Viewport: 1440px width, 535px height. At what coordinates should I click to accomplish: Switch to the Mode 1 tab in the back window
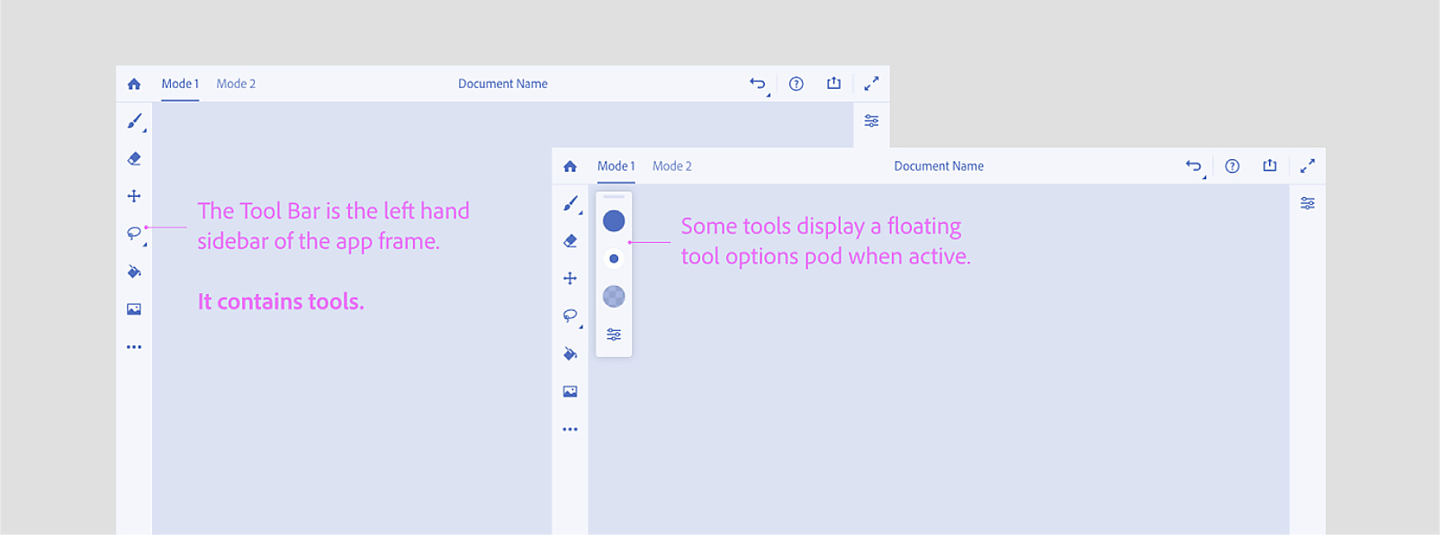coord(180,84)
